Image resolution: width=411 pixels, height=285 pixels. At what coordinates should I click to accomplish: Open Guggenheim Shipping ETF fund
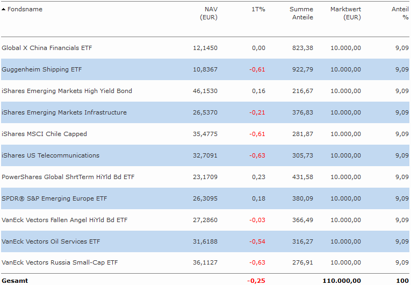click(42, 69)
